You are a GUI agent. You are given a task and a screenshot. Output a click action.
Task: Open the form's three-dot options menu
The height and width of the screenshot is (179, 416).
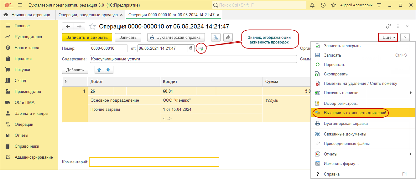pos(398,26)
